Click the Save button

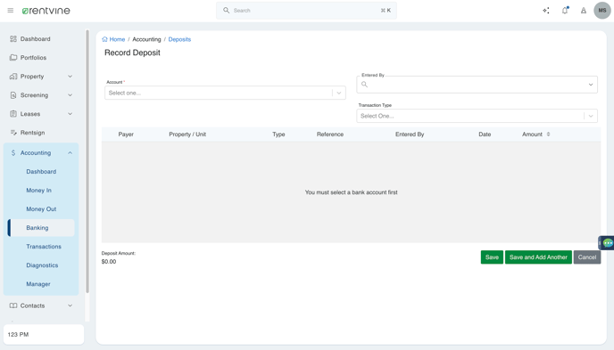pyautogui.click(x=492, y=257)
